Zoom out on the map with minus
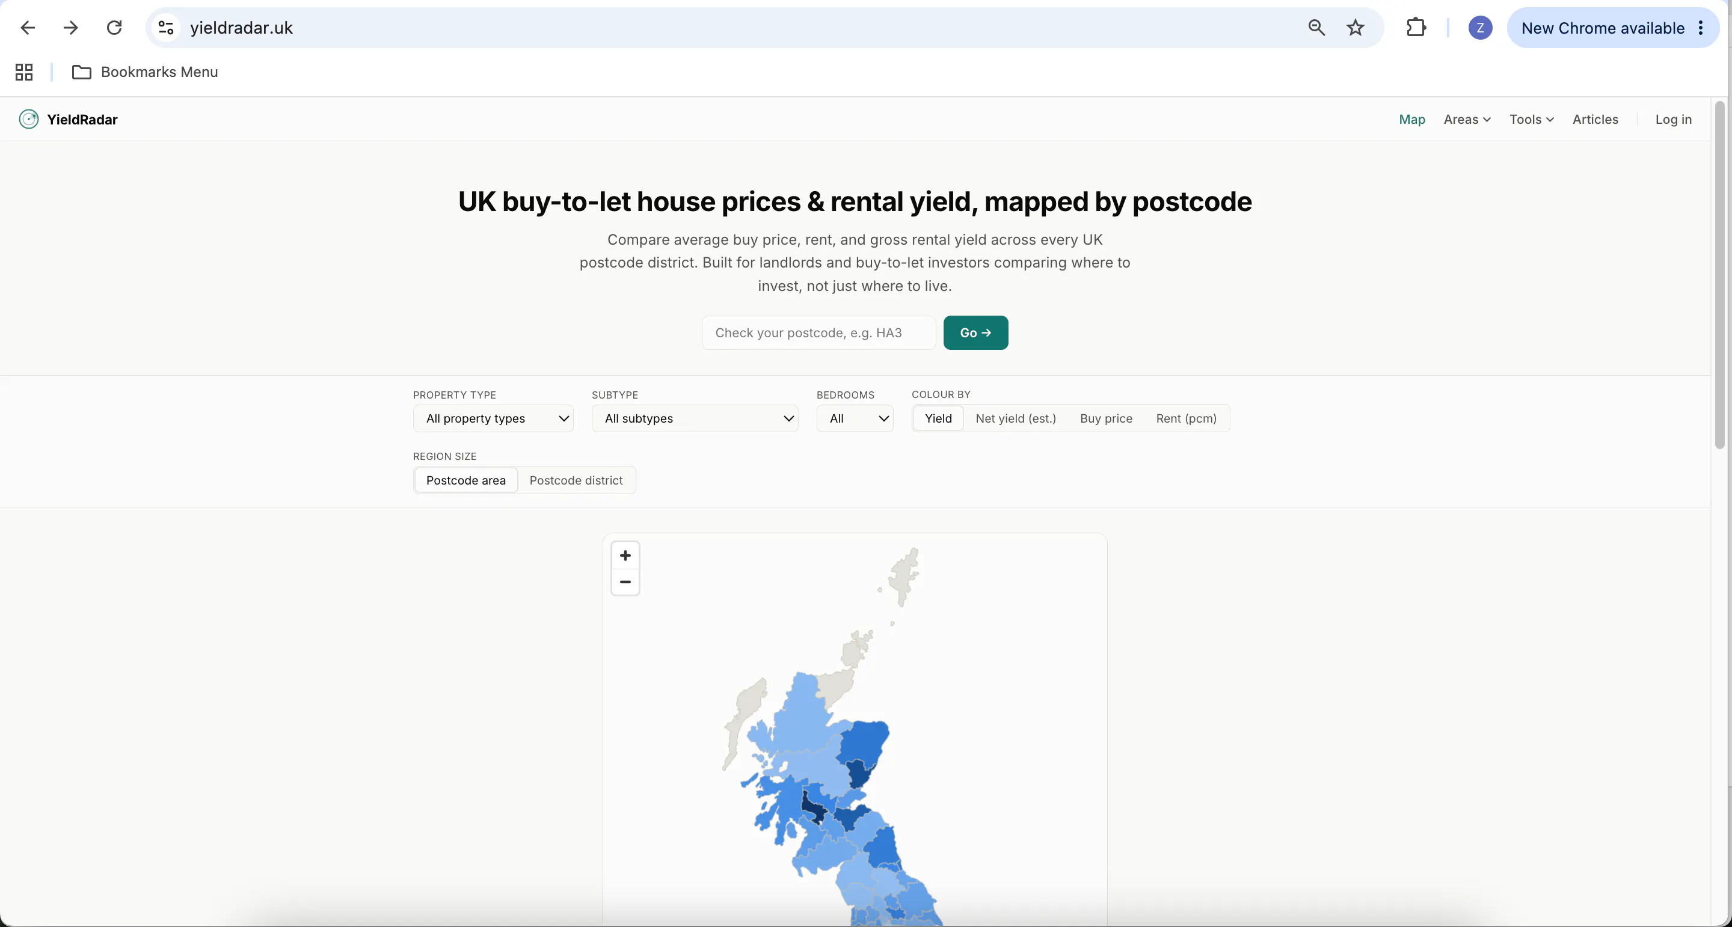The image size is (1732, 927). click(625, 581)
